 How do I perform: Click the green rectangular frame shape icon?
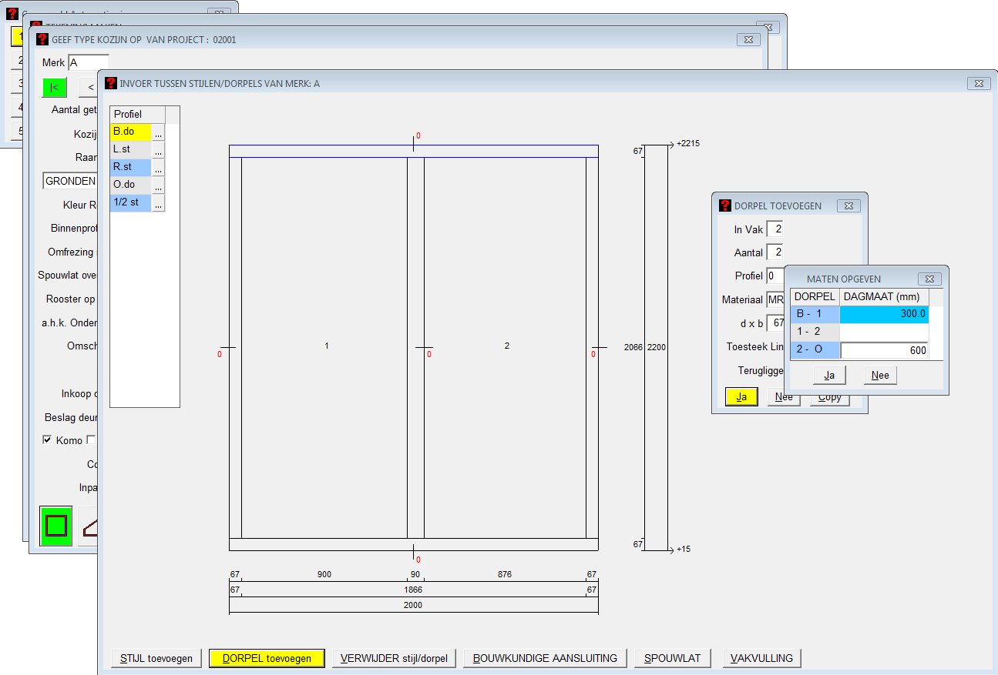56,526
